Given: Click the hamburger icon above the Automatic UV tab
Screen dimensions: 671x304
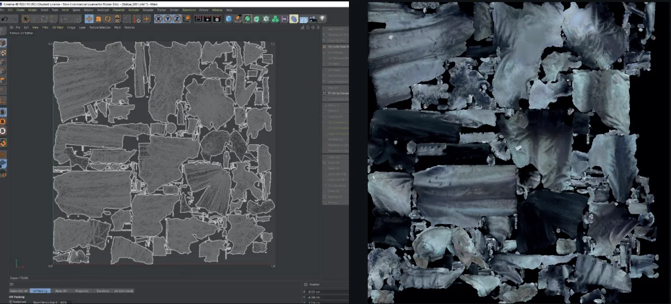Looking at the screenshot, I should 11,285.
